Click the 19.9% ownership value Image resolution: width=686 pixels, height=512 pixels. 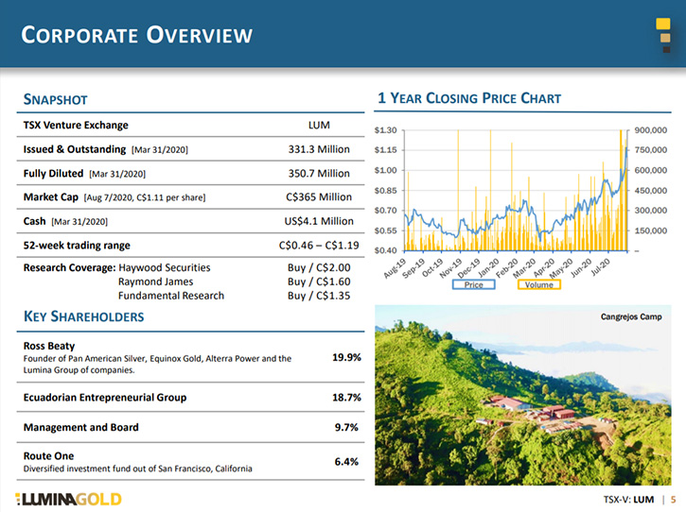[x=346, y=357]
